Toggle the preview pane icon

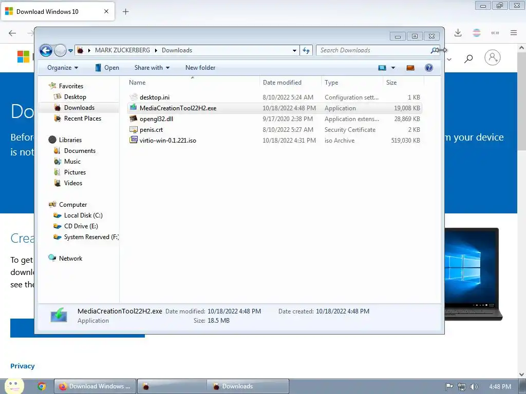click(x=410, y=68)
